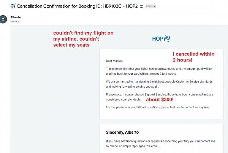The width and height of the screenshot is (228, 153).
Task: Click the Customer Service standards paragraph
Action: click(159, 84)
